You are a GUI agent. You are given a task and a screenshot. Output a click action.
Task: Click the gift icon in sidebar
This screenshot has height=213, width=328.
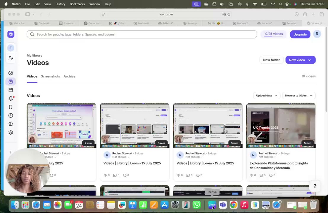click(11, 124)
